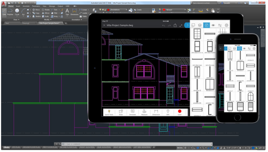Screen dimensions: 268x152
Task: Open settings gear in iPad panel
Action: pyautogui.click(x=226, y=25)
